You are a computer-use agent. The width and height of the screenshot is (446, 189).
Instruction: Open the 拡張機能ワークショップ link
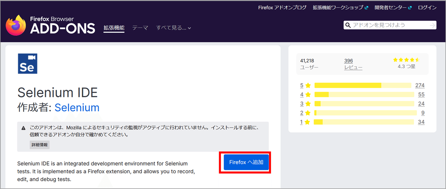[x=340, y=7]
